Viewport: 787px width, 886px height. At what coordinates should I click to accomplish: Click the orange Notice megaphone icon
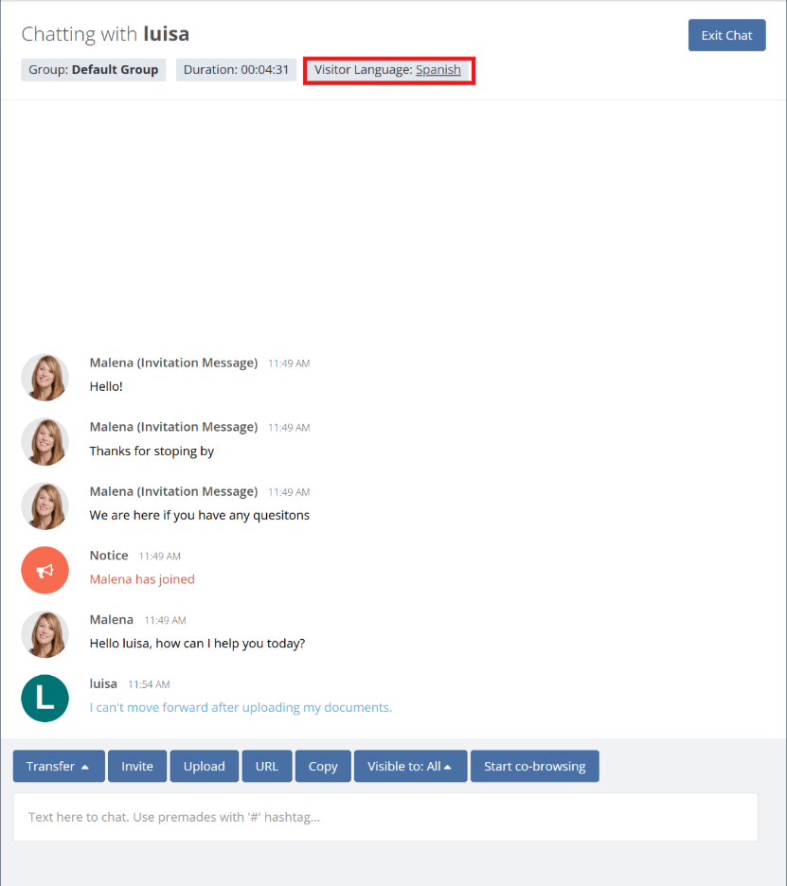point(45,570)
